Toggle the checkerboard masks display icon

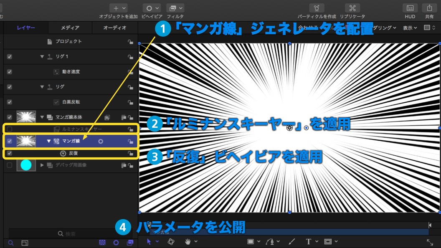102,243
